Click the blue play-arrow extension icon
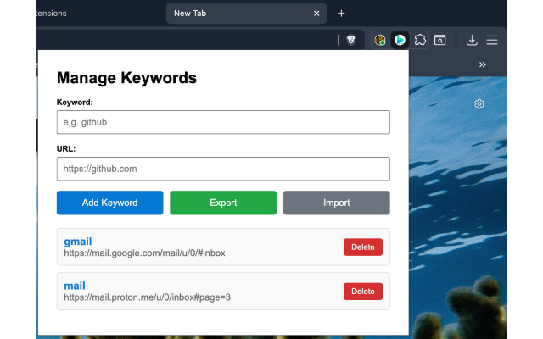 400,40
